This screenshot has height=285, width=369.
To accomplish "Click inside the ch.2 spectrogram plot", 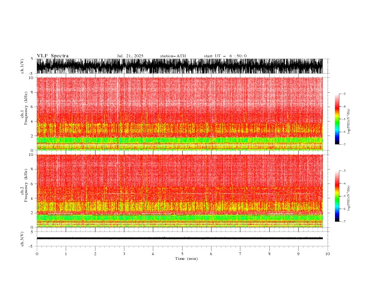I will tap(179, 191).
